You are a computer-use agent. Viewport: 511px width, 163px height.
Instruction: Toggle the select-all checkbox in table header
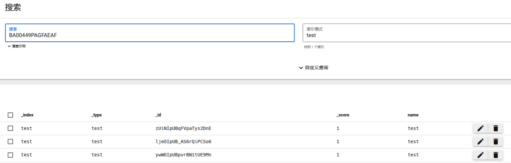[x=10, y=115]
